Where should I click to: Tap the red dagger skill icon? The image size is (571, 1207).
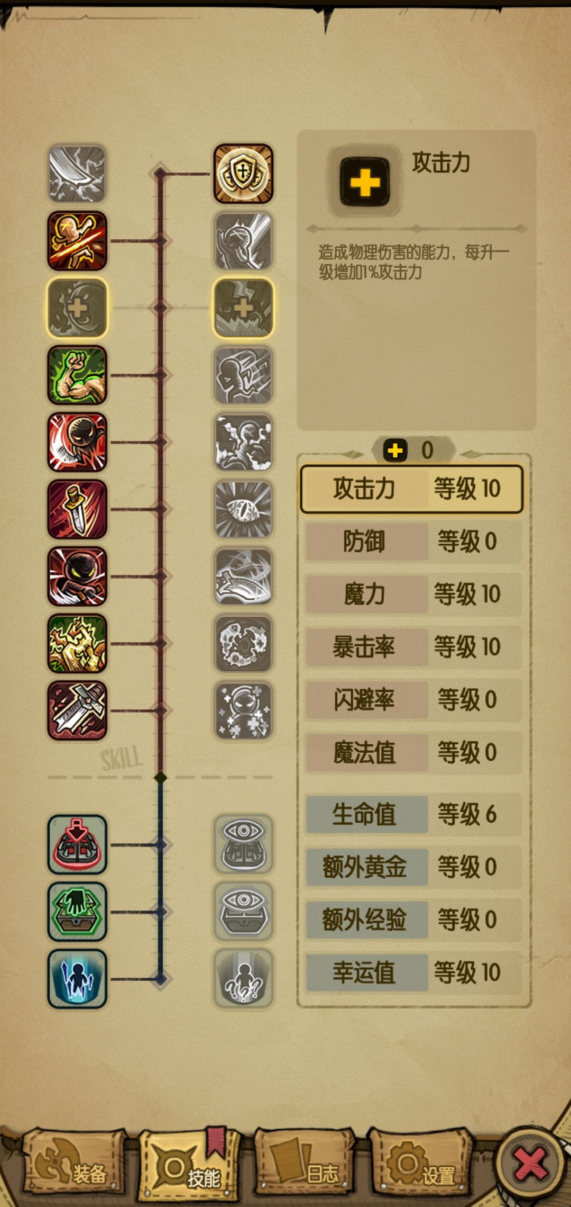[77, 509]
